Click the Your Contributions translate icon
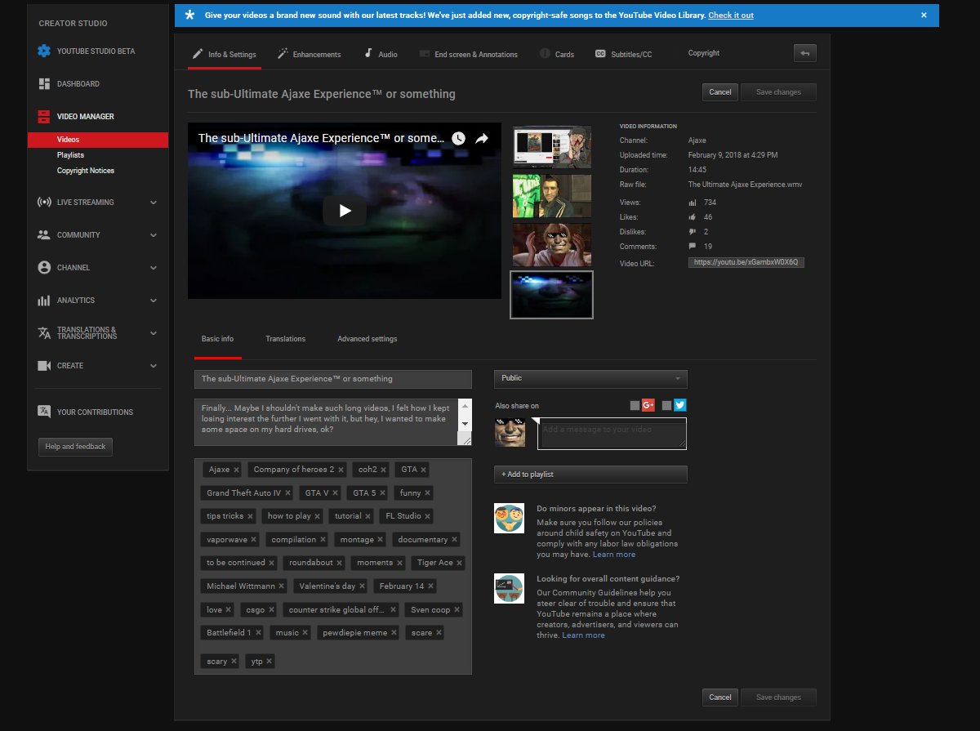The image size is (980, 731). [x=44, y=412]
